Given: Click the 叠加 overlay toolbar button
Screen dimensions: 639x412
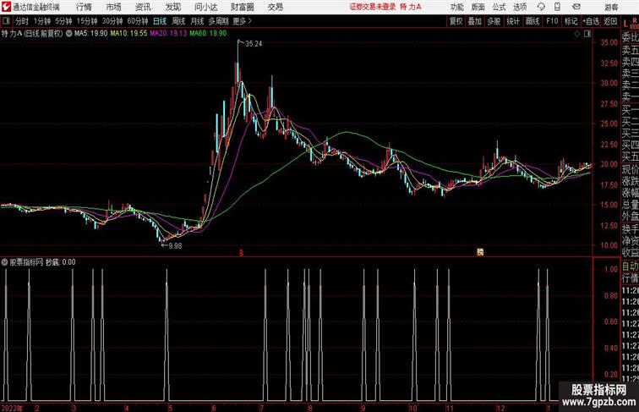Looking at the screenshot, I should (475, 21).
